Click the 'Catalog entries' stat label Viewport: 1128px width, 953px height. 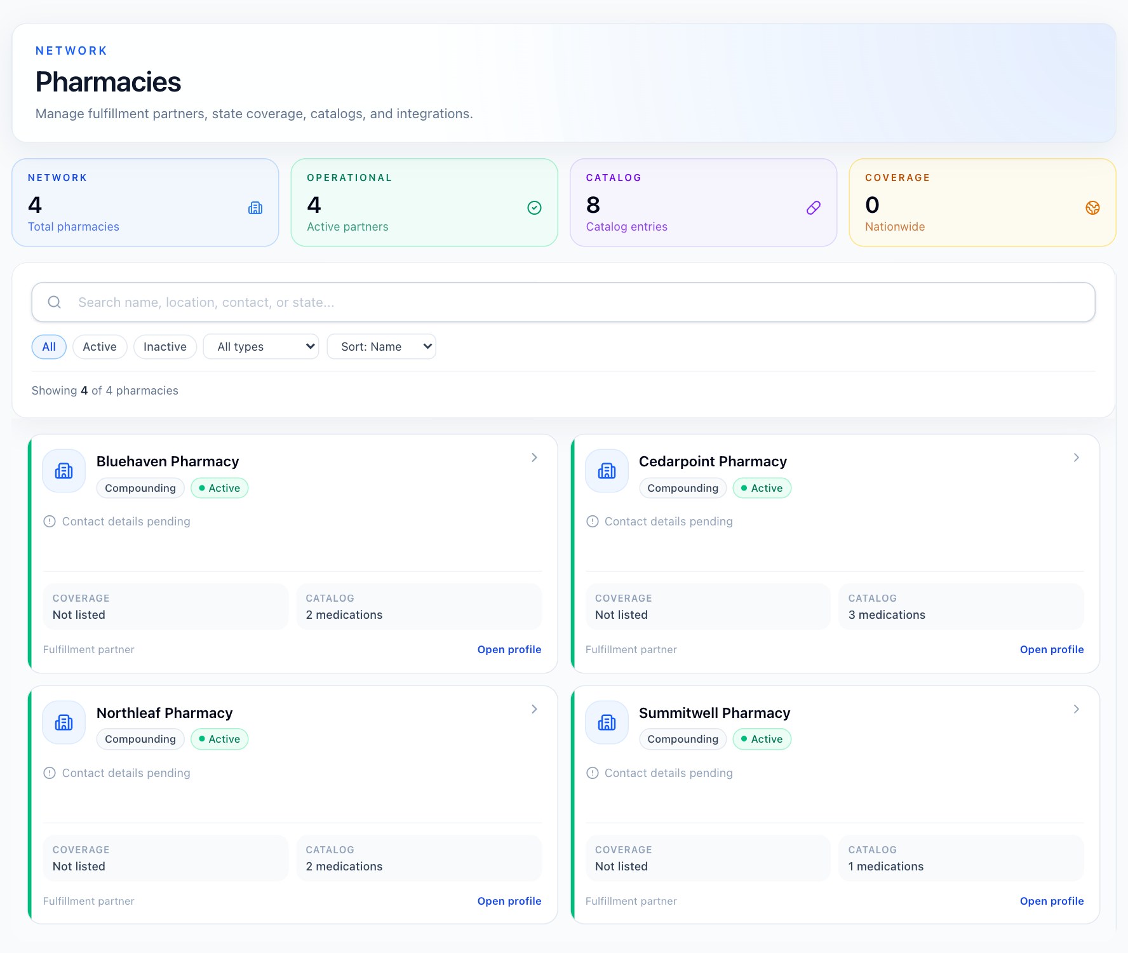627,227
